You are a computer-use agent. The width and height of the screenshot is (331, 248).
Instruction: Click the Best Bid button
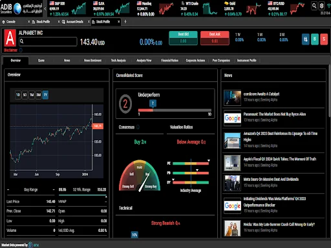pyautogui.click(x=183, y=38)
